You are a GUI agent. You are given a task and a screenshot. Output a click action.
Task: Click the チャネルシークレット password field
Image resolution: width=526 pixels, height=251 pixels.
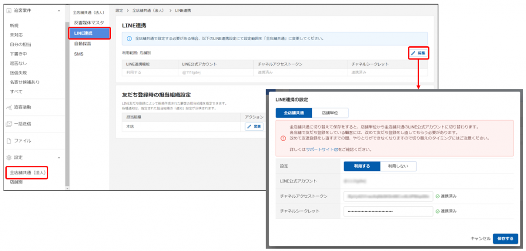(x=388, y=211)
